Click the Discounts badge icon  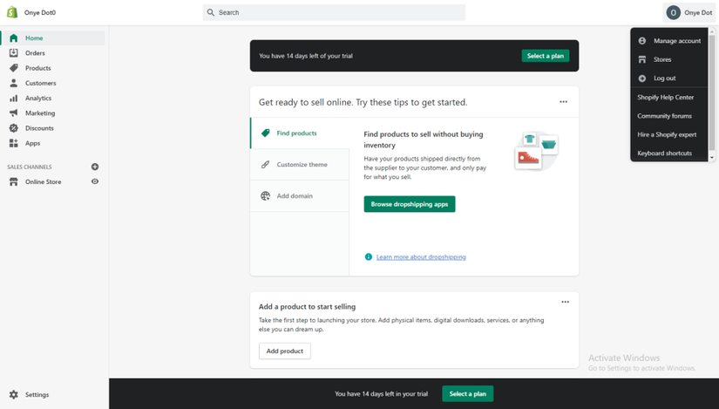point(14,128)
